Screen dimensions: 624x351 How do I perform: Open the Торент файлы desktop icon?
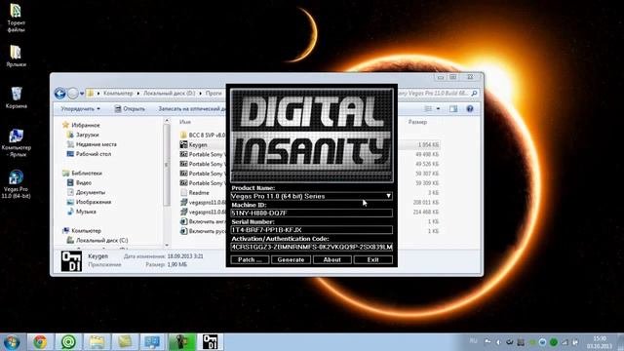click(x=16, y=18)
